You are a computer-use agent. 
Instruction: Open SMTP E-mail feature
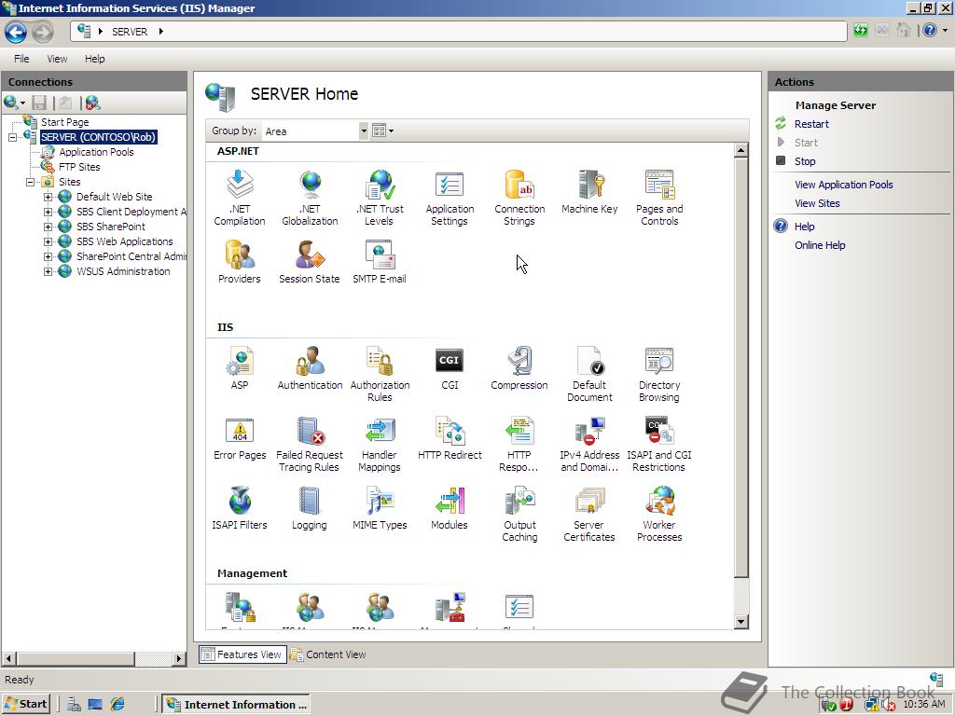click(x=380, y=262)
